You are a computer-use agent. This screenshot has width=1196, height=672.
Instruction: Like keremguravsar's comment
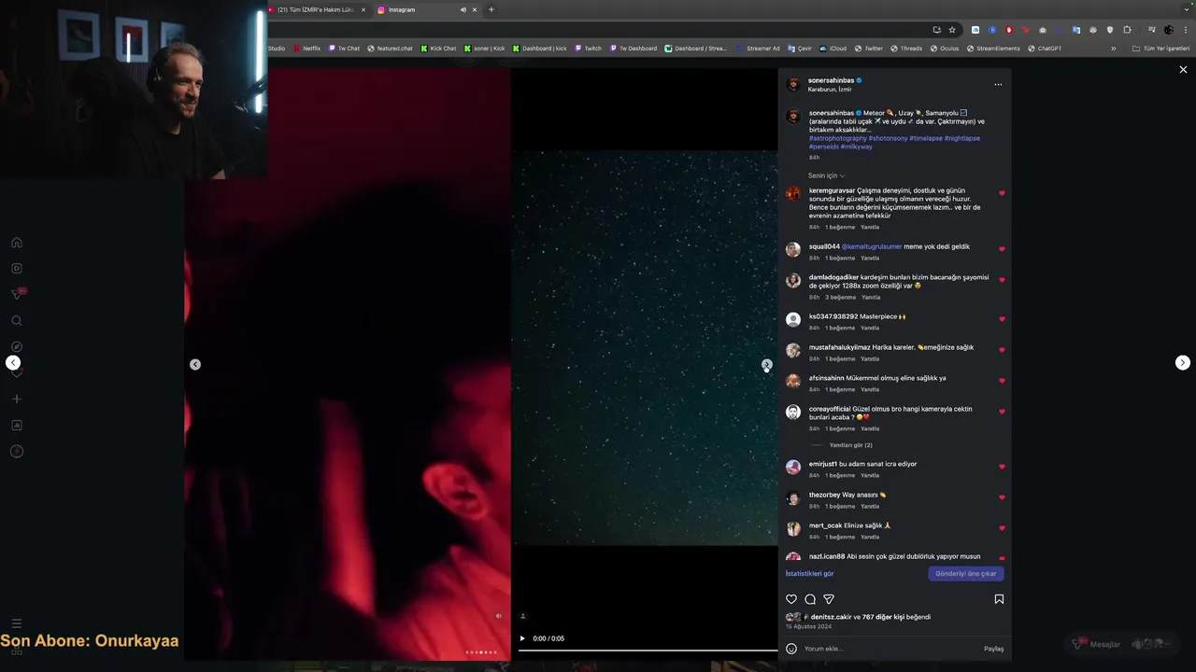click(1003, 193)
